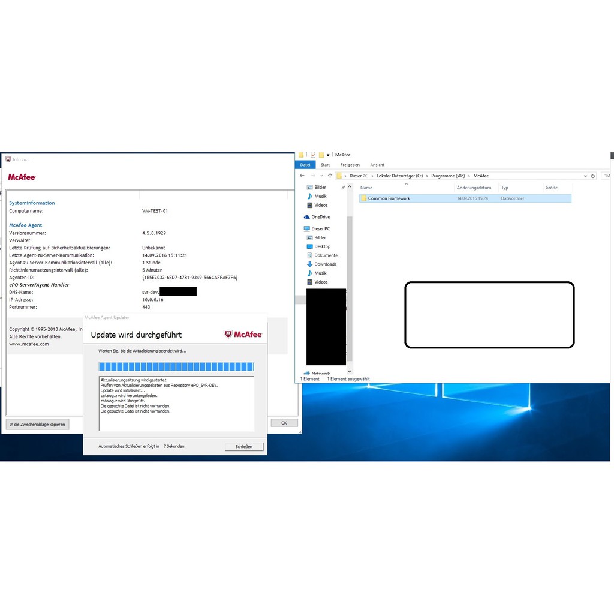This screenshot has height=614, width=614.
Task: Click the Dateiordner type cell
Action: coord(513,198)
